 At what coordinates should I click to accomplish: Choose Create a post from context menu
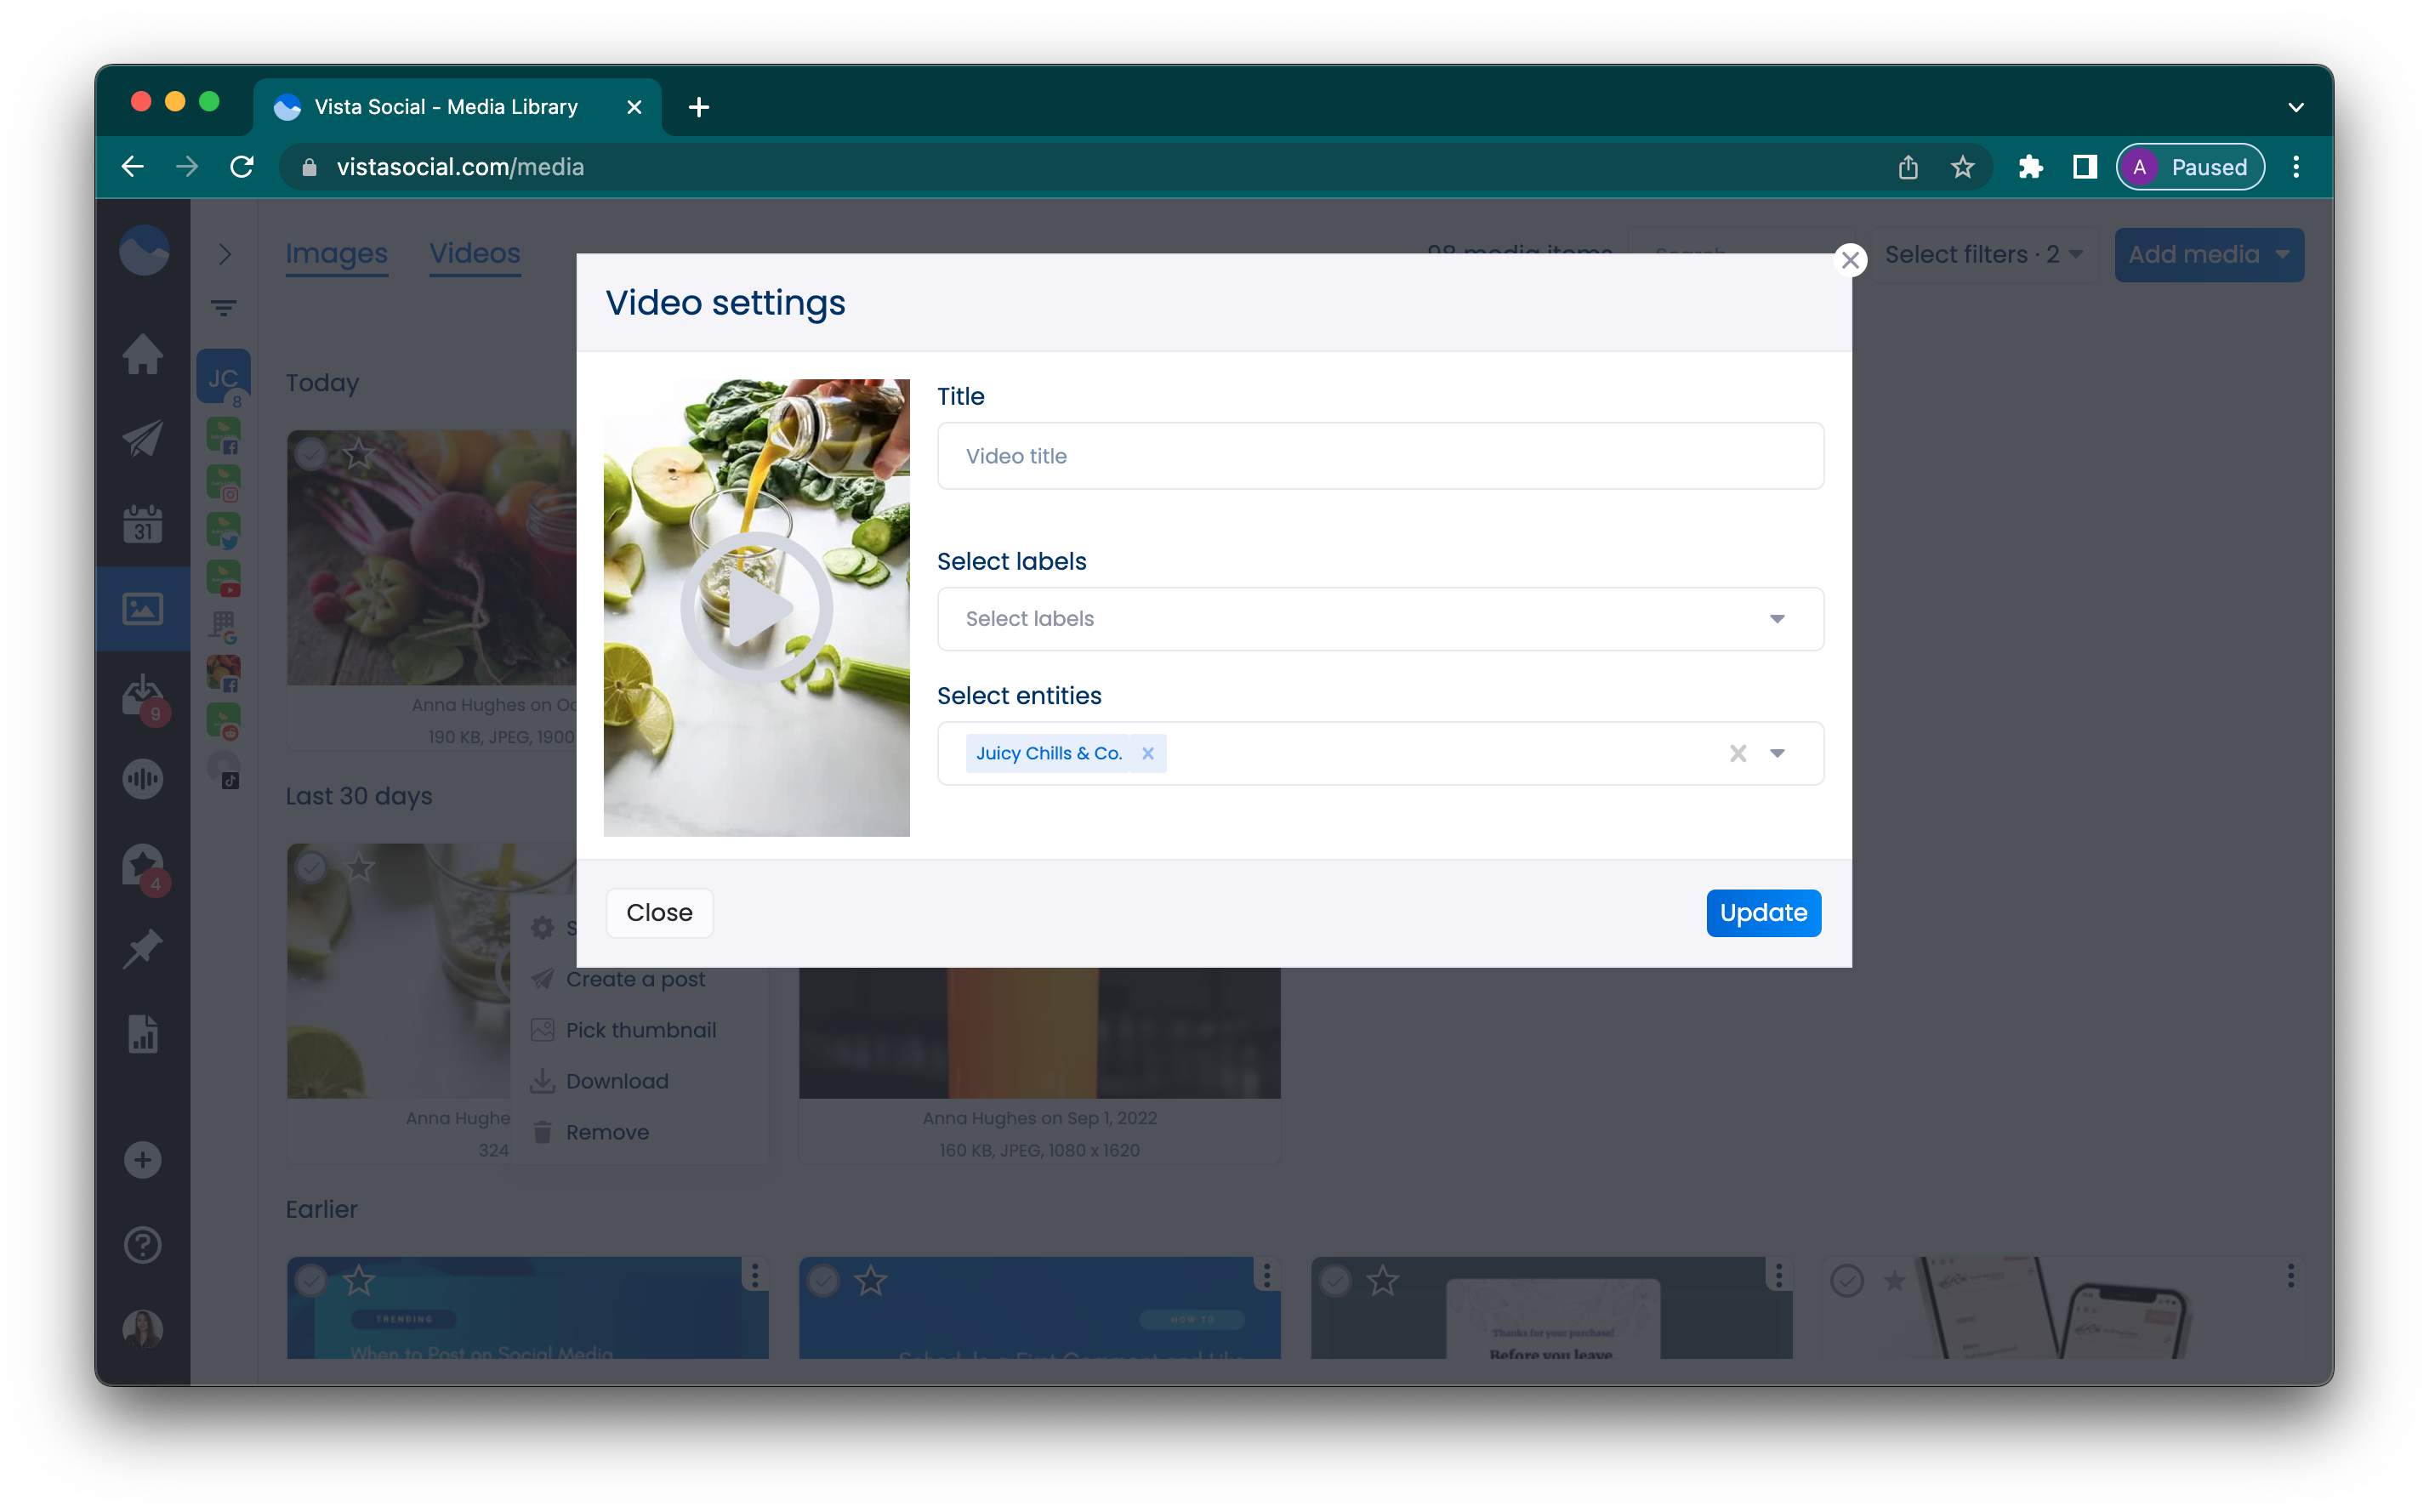[618, 979]
